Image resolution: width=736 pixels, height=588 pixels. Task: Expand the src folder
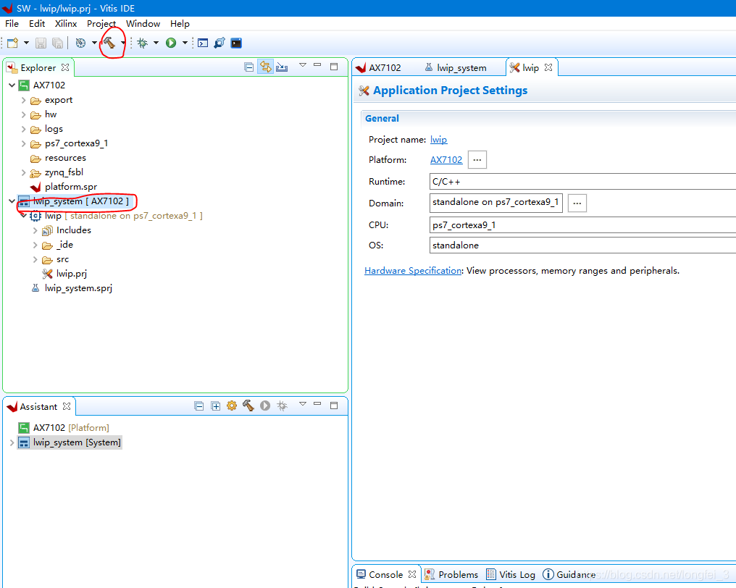point(35,259)
